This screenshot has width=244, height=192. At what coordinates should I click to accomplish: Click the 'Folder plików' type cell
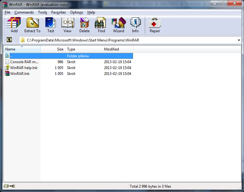(x=78, y=56)
